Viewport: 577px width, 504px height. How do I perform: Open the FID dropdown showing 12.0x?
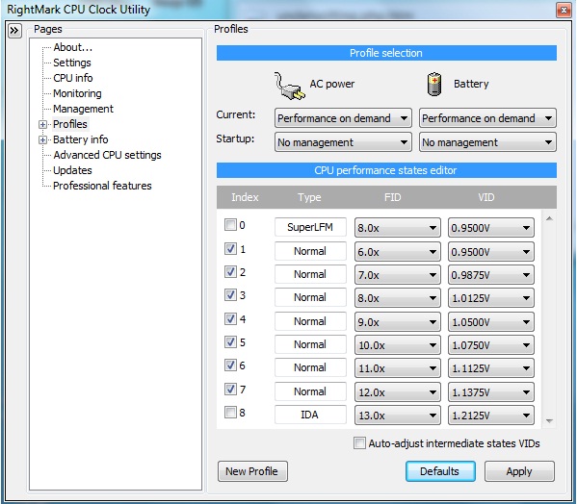398,392
